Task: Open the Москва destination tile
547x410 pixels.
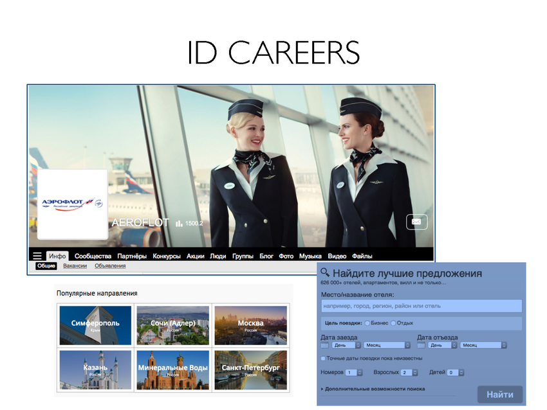Action: tap(250, 325)
